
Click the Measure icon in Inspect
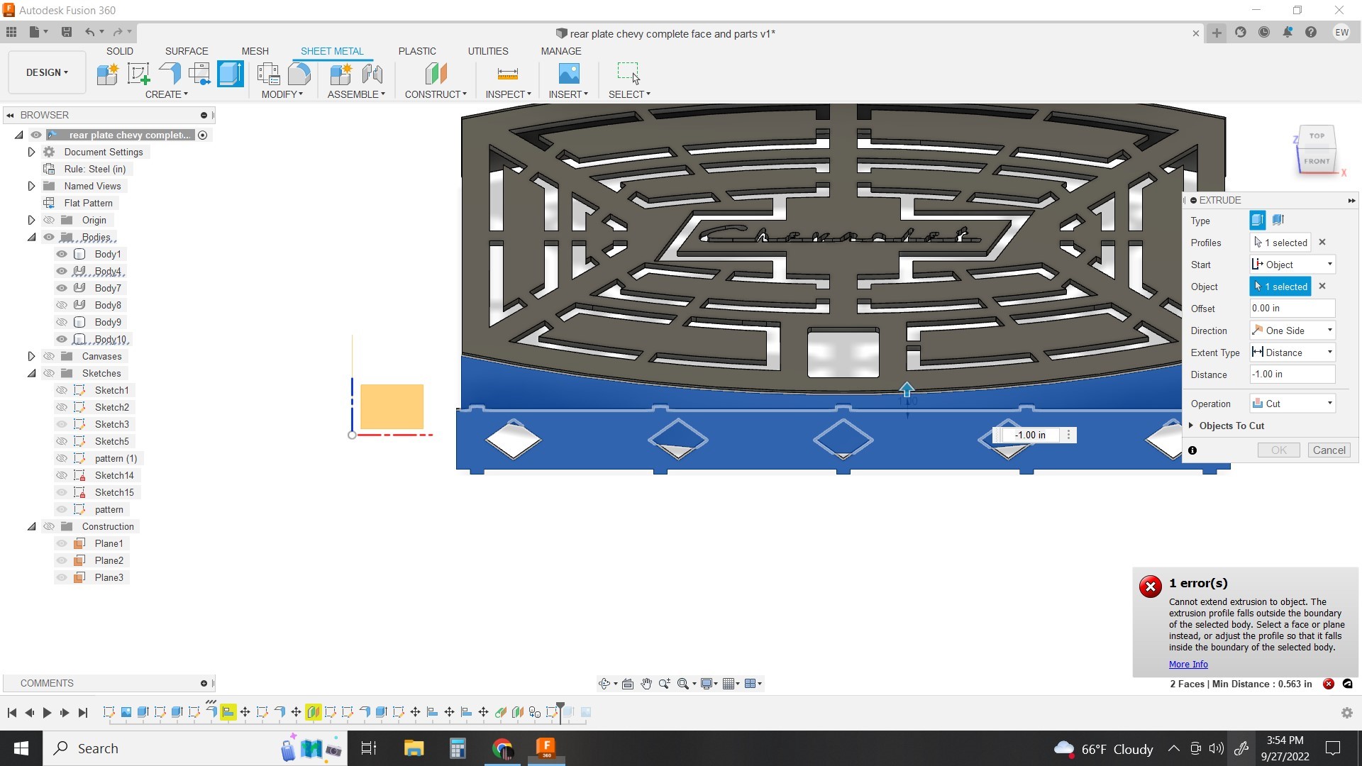pyautogui.click(x=508, y=74)
